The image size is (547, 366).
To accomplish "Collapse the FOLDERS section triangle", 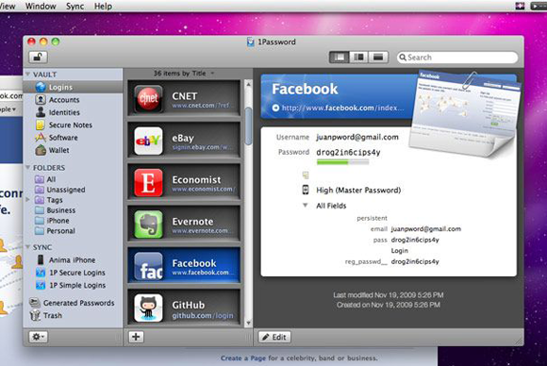I will click(x=28, y=168).
